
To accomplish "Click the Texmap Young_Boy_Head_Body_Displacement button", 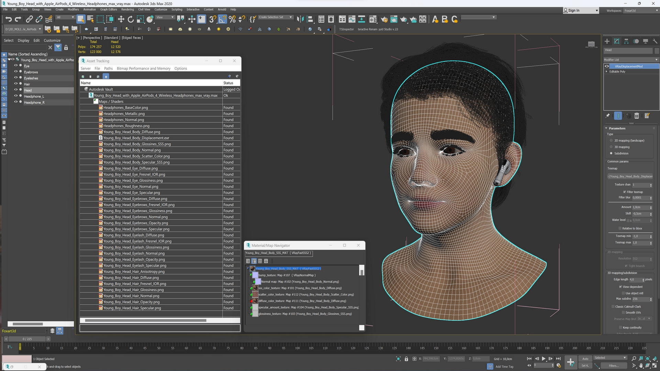I will click(x=630, y=176).
